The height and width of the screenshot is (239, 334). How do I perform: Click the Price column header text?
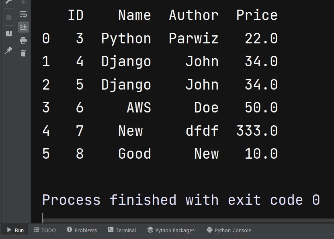click(x=257, y=15)
